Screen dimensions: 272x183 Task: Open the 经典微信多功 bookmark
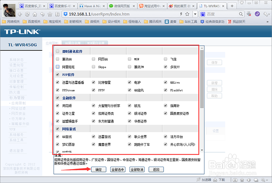pyautogui.click(x=212, y=22)
